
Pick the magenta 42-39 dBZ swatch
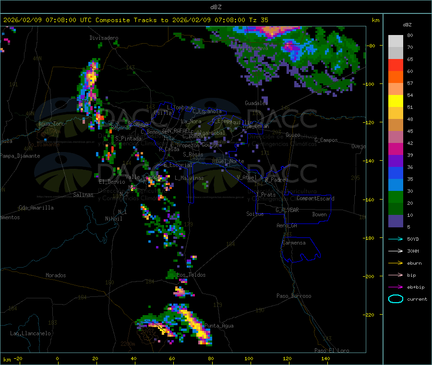pos(396,149)
